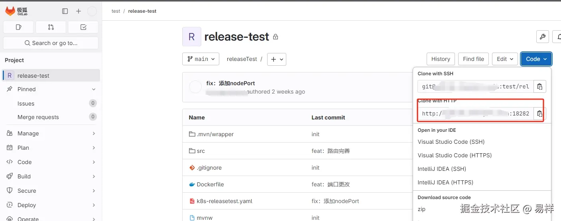
Task: Click the wrench admin icon button
Action: click(x=543, y=37)
